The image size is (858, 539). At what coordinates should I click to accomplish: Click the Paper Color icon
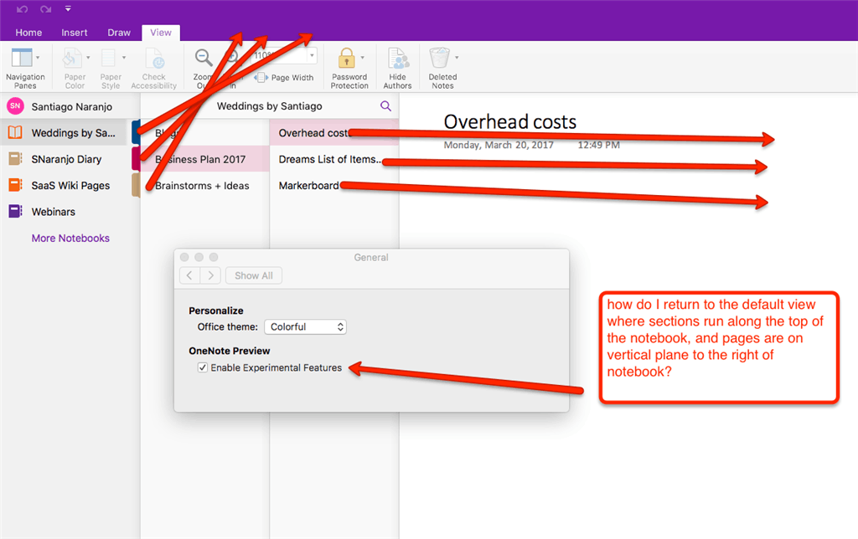click(x=72, y=58)
